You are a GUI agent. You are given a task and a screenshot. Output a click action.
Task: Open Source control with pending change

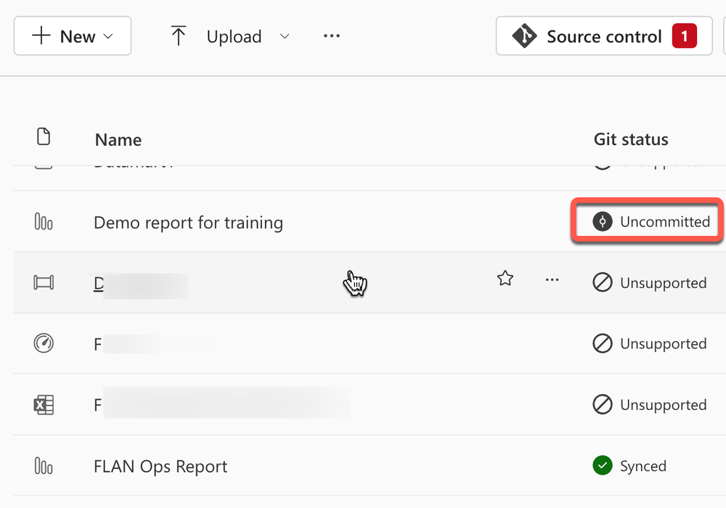(x=603, y=36)
